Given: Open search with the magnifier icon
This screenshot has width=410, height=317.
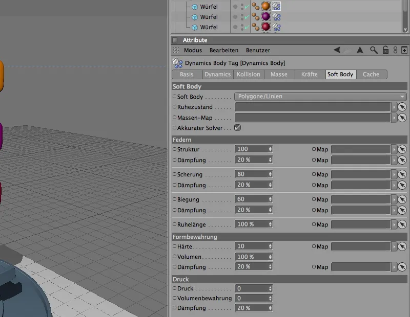Looking at the screenshot, I should point(374,50).
